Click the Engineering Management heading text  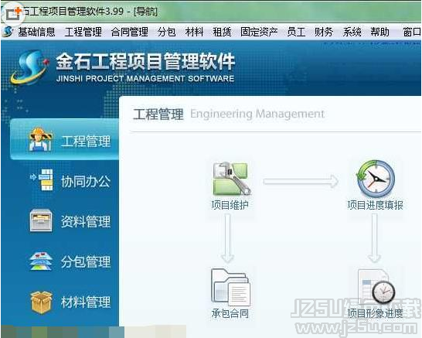pos(257,114)
